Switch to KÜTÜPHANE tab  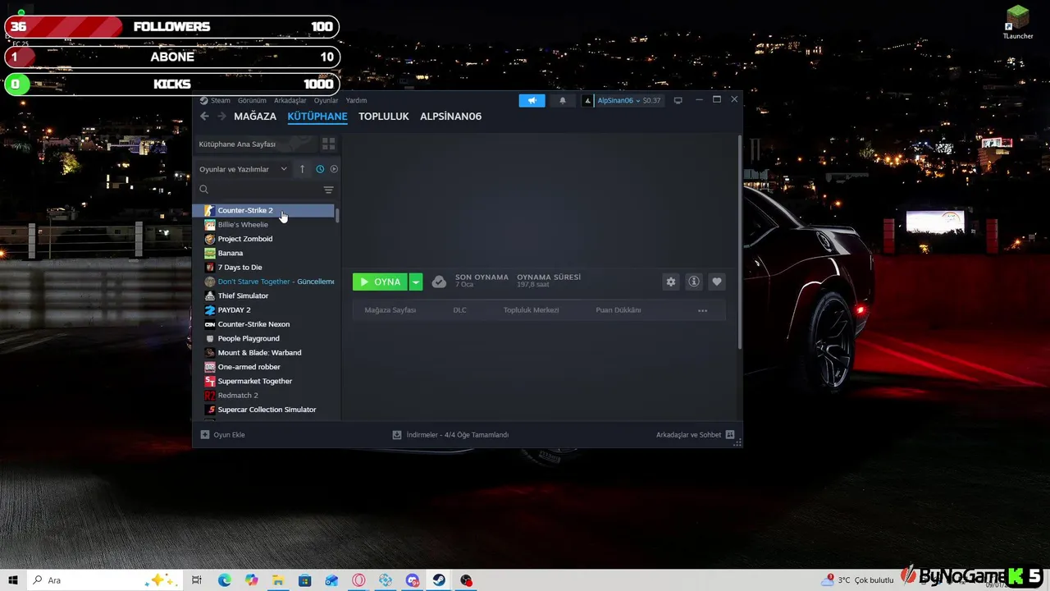coord(317,117)
